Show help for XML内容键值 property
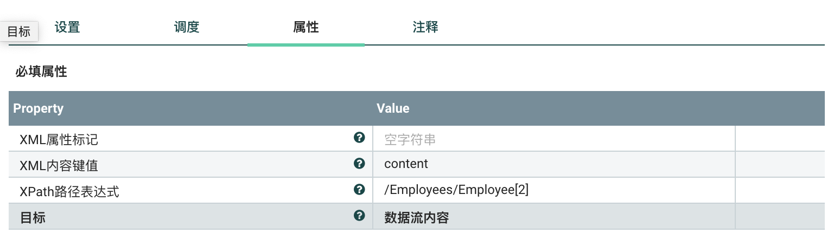This screenshot has width=840, height=246. pyautogui.click(x=359, y=163)
